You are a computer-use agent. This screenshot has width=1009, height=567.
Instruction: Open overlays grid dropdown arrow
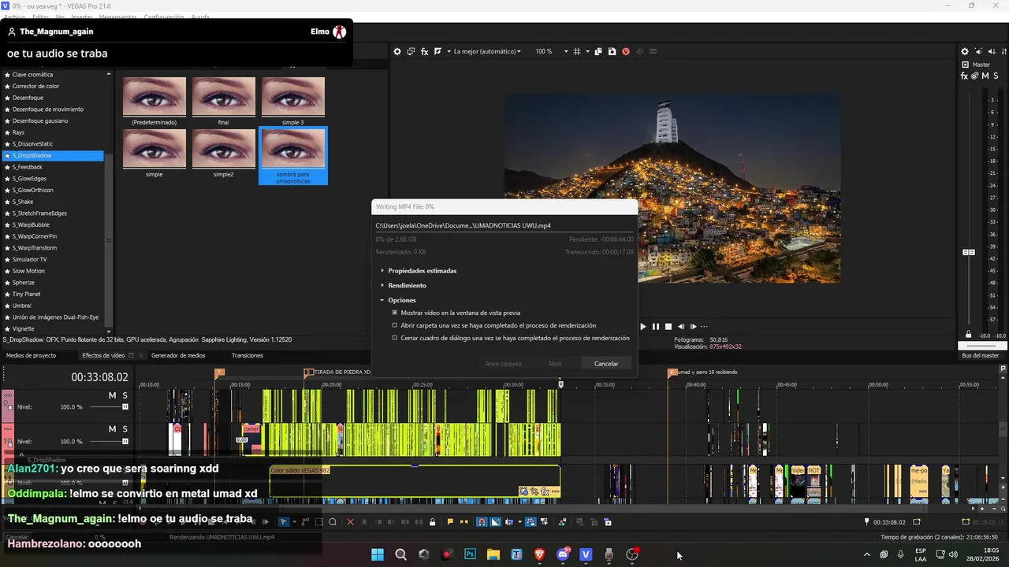point(587,51)
